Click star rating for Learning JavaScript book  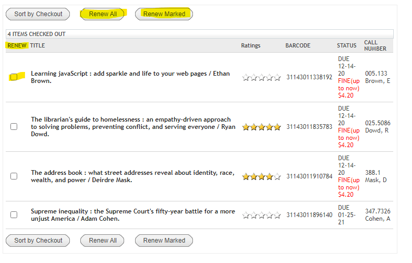[261, 77]
